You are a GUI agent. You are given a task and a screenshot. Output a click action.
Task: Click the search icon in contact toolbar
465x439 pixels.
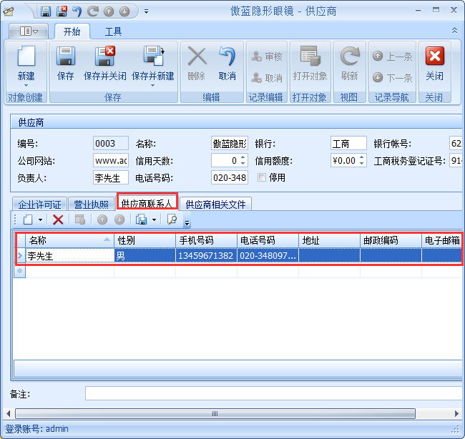point(172,220)
